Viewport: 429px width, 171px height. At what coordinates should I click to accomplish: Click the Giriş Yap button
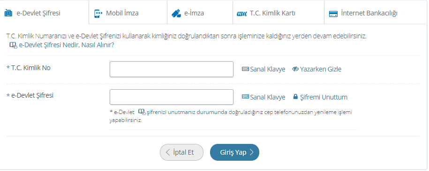[x=234, y=152]
